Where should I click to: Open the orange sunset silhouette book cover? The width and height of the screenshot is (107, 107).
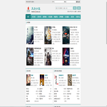(42, 80)
